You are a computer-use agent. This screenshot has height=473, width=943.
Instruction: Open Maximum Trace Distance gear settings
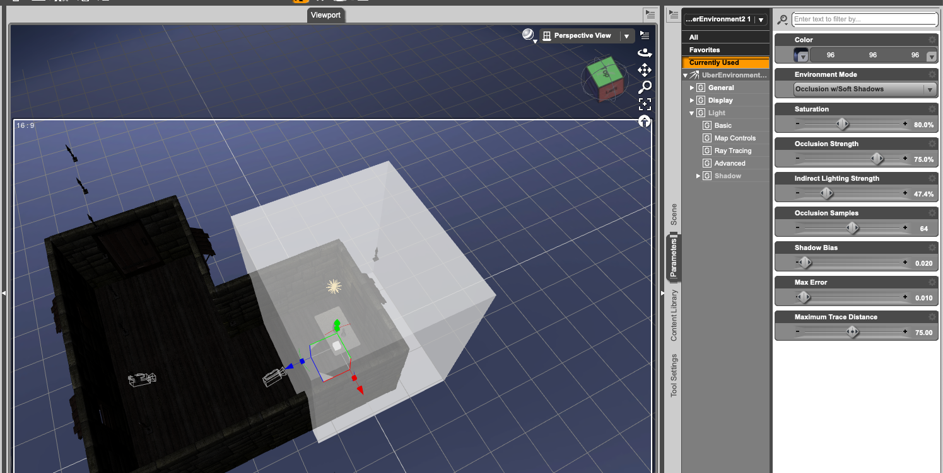(932, 317)
